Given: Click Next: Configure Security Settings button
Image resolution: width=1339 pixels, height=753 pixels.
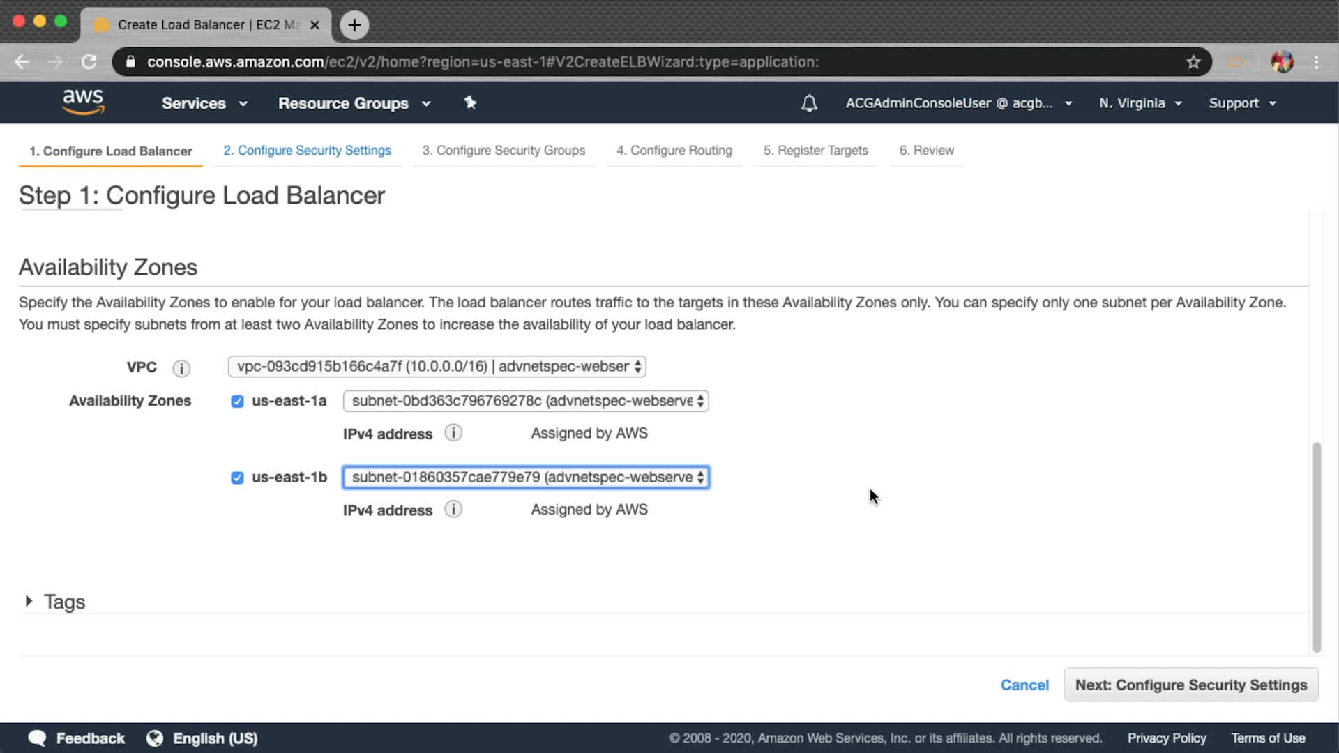Looking at the screenshot, I should 1190,685.
